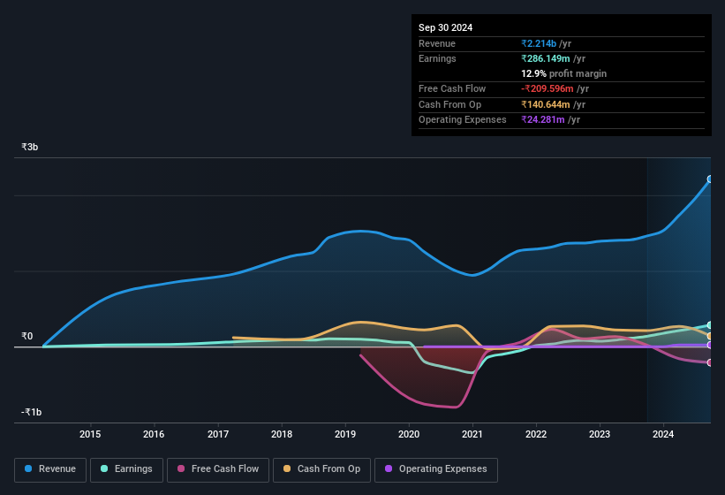
Task: Select the 2015 label on the x-axis
Action: (x=90, y=434)
